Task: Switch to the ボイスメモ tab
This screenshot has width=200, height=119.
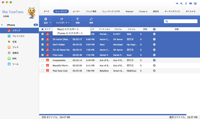Action: coord(190,11)
